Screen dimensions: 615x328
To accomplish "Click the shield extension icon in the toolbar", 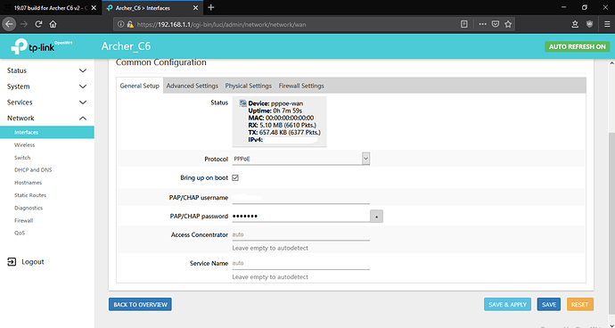I will point(589,24).
